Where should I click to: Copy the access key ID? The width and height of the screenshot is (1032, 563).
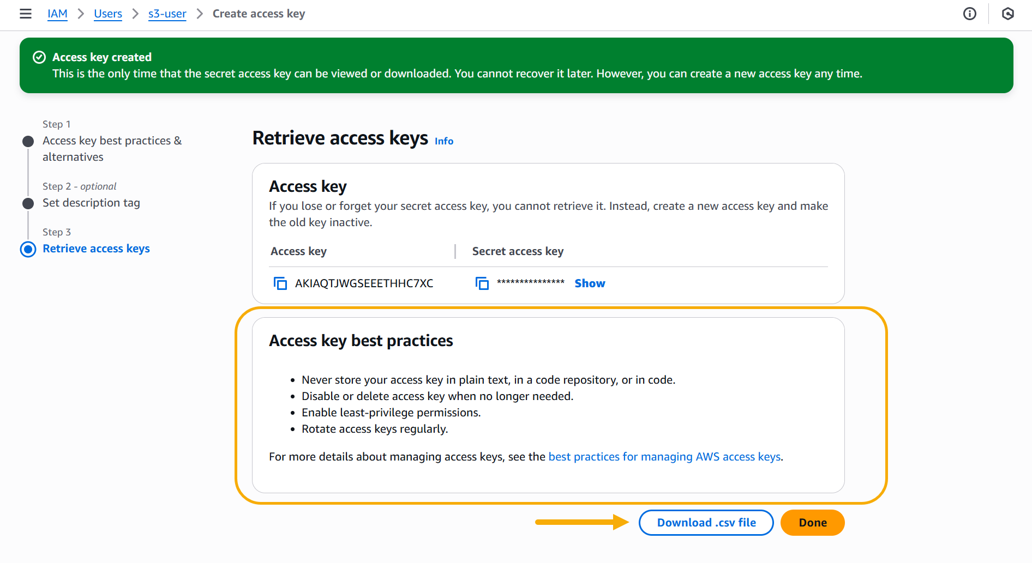pos(280,283)
